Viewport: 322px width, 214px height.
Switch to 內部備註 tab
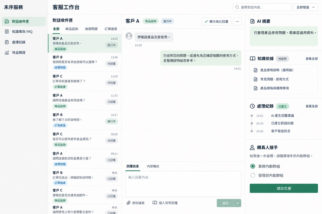(153, 166)
